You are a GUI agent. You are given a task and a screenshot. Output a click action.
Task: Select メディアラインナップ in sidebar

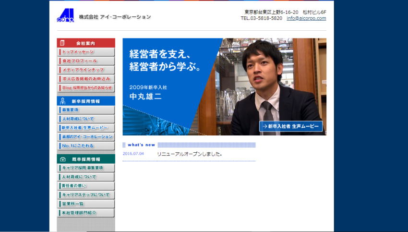[x=85, y=70]
